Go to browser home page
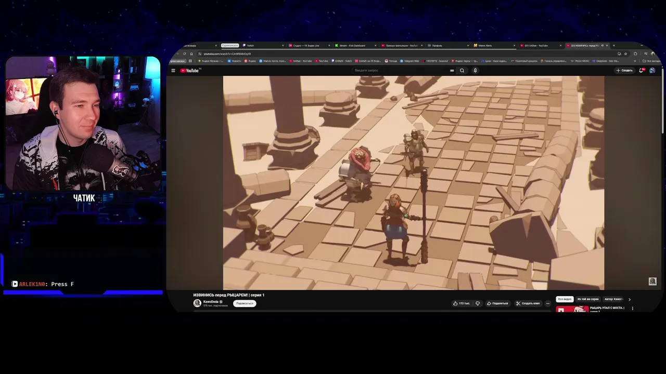This screenshot has width=666, height=374. [x=191, y=54]
